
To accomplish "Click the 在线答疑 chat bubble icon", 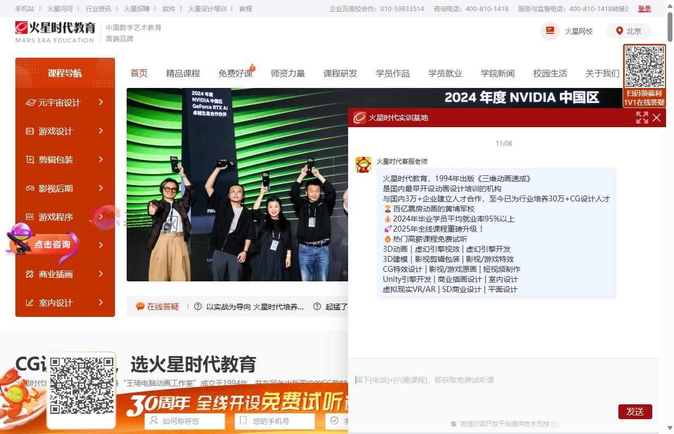I will (140, 306).
